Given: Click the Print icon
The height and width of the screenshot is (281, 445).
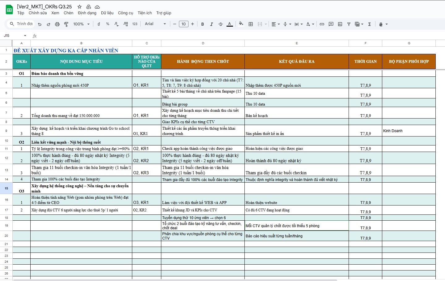Looking at the screenshot, I should 57,24.
